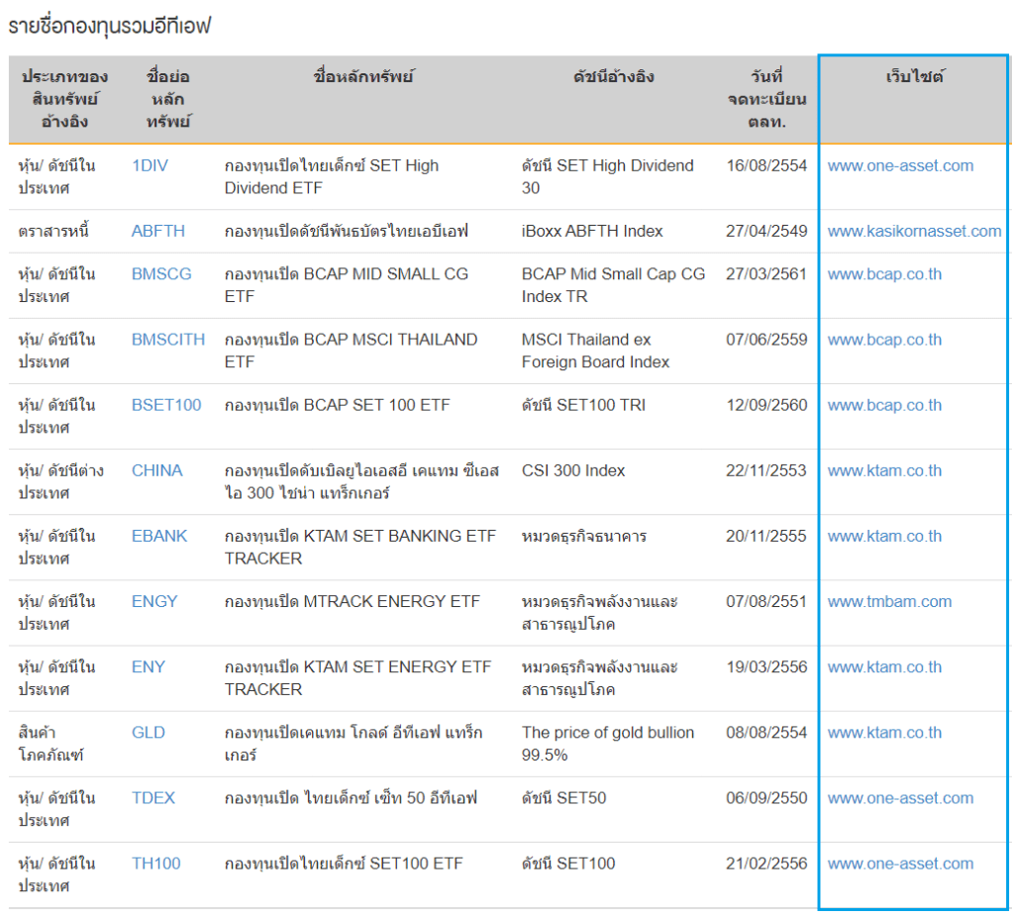Open the 1DIV security symbol link
The image size is (1014, 914).
pyautogui.click(x=150, y=165)
